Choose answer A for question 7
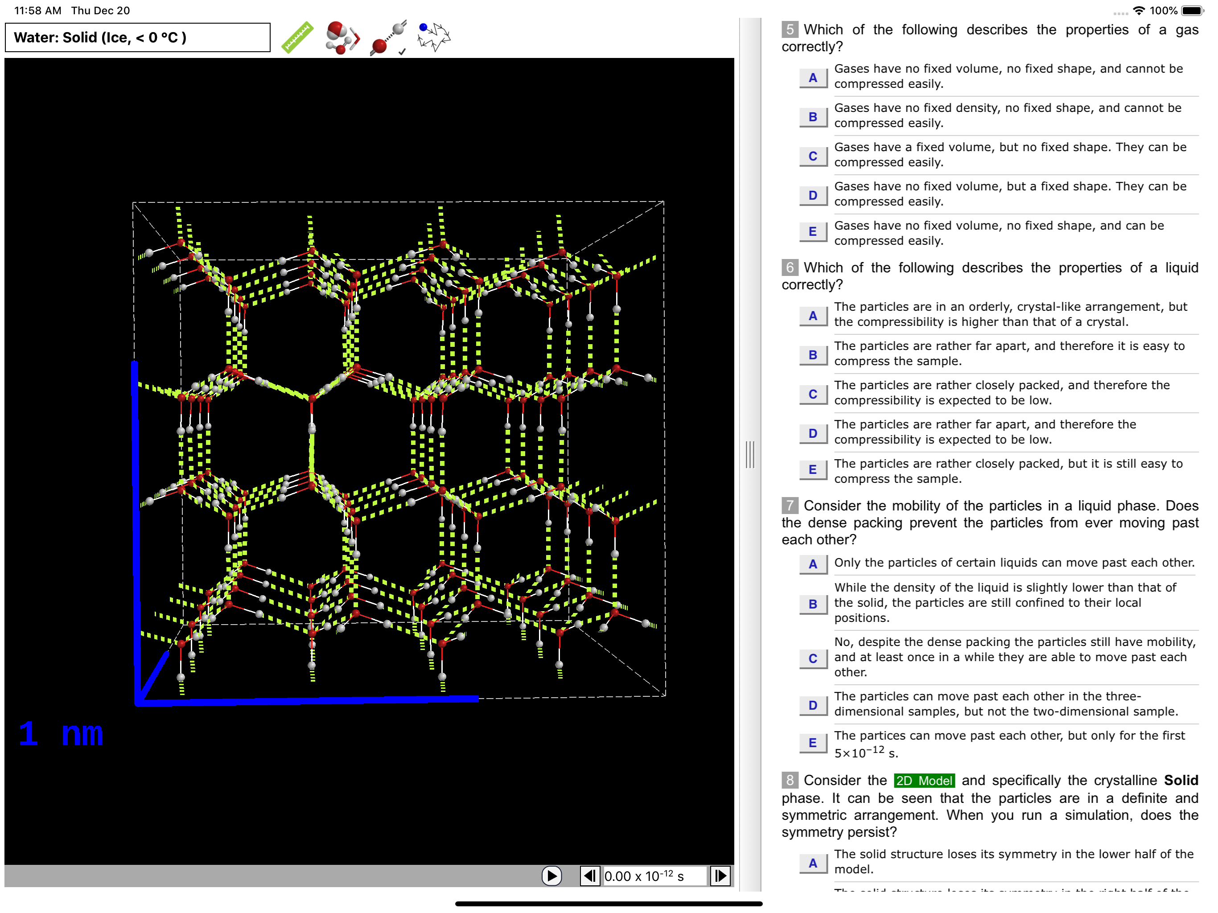The height and width of the screenshot is (913, 1218). coord(813,564)
